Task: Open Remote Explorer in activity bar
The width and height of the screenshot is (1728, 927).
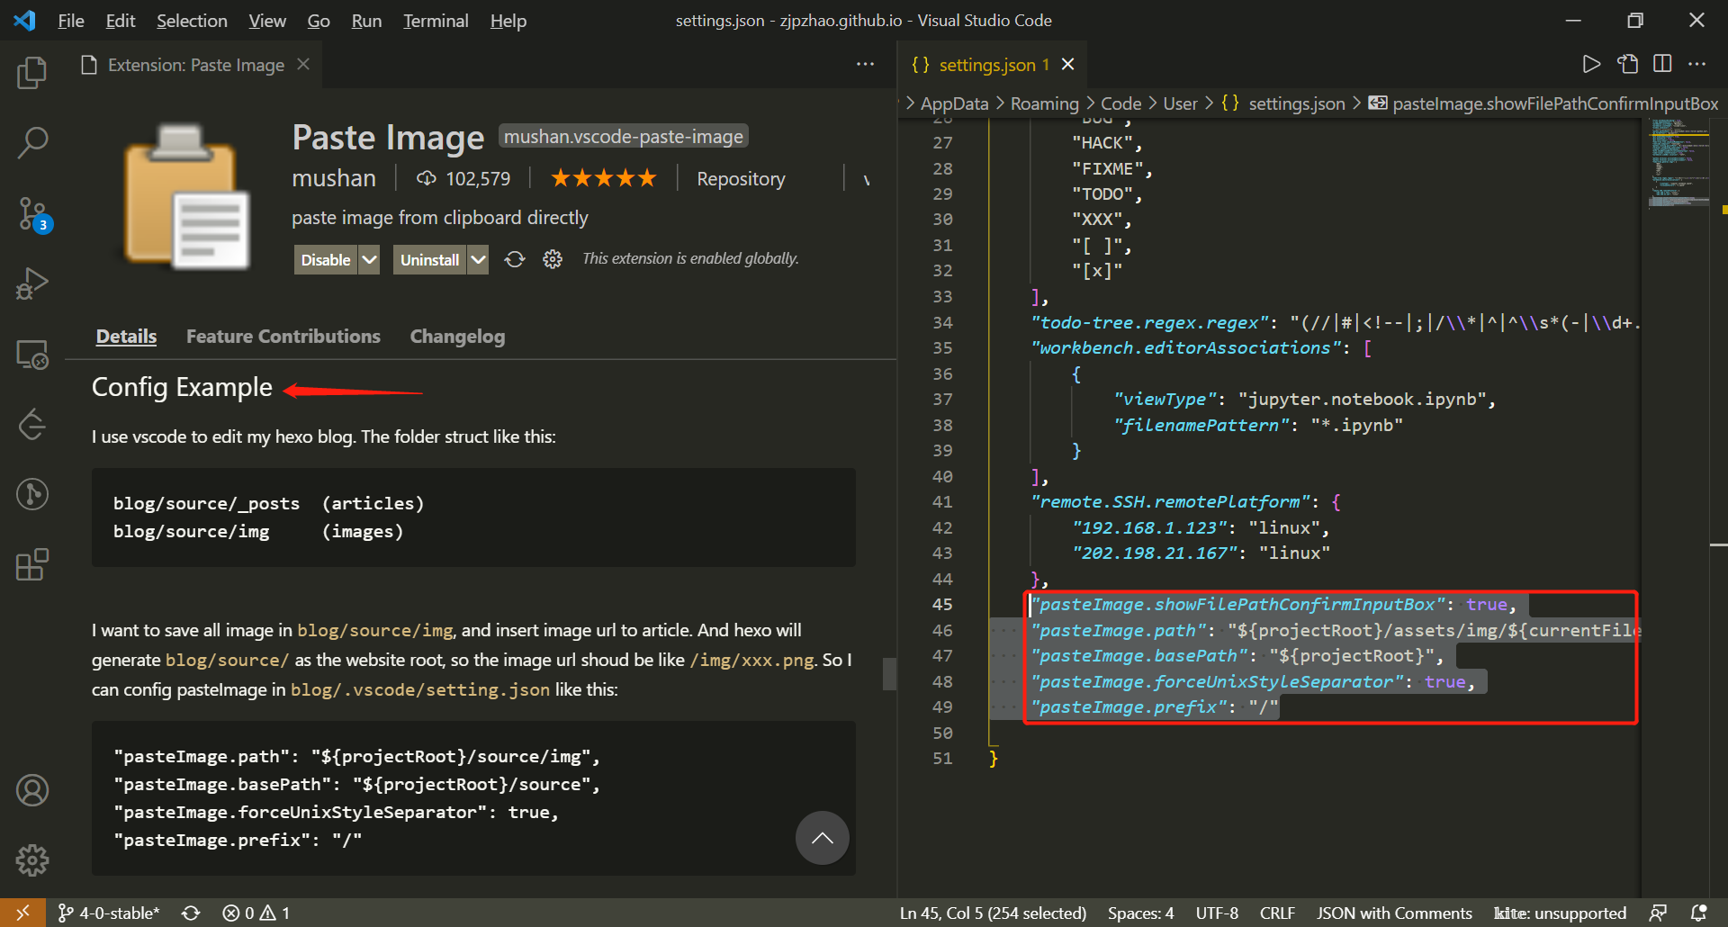Action: 32,355
